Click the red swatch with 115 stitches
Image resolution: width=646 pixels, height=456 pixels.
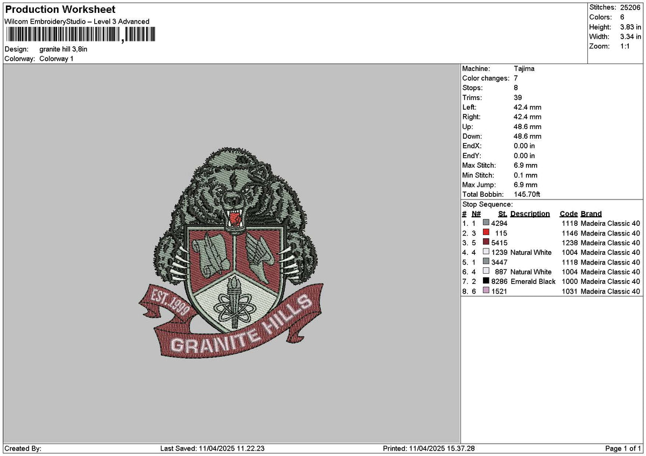[x=486, y=233]
